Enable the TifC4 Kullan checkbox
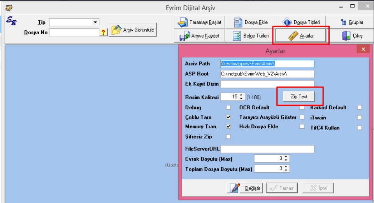Screen dimensions: 374x203 (x=360, y=128)
